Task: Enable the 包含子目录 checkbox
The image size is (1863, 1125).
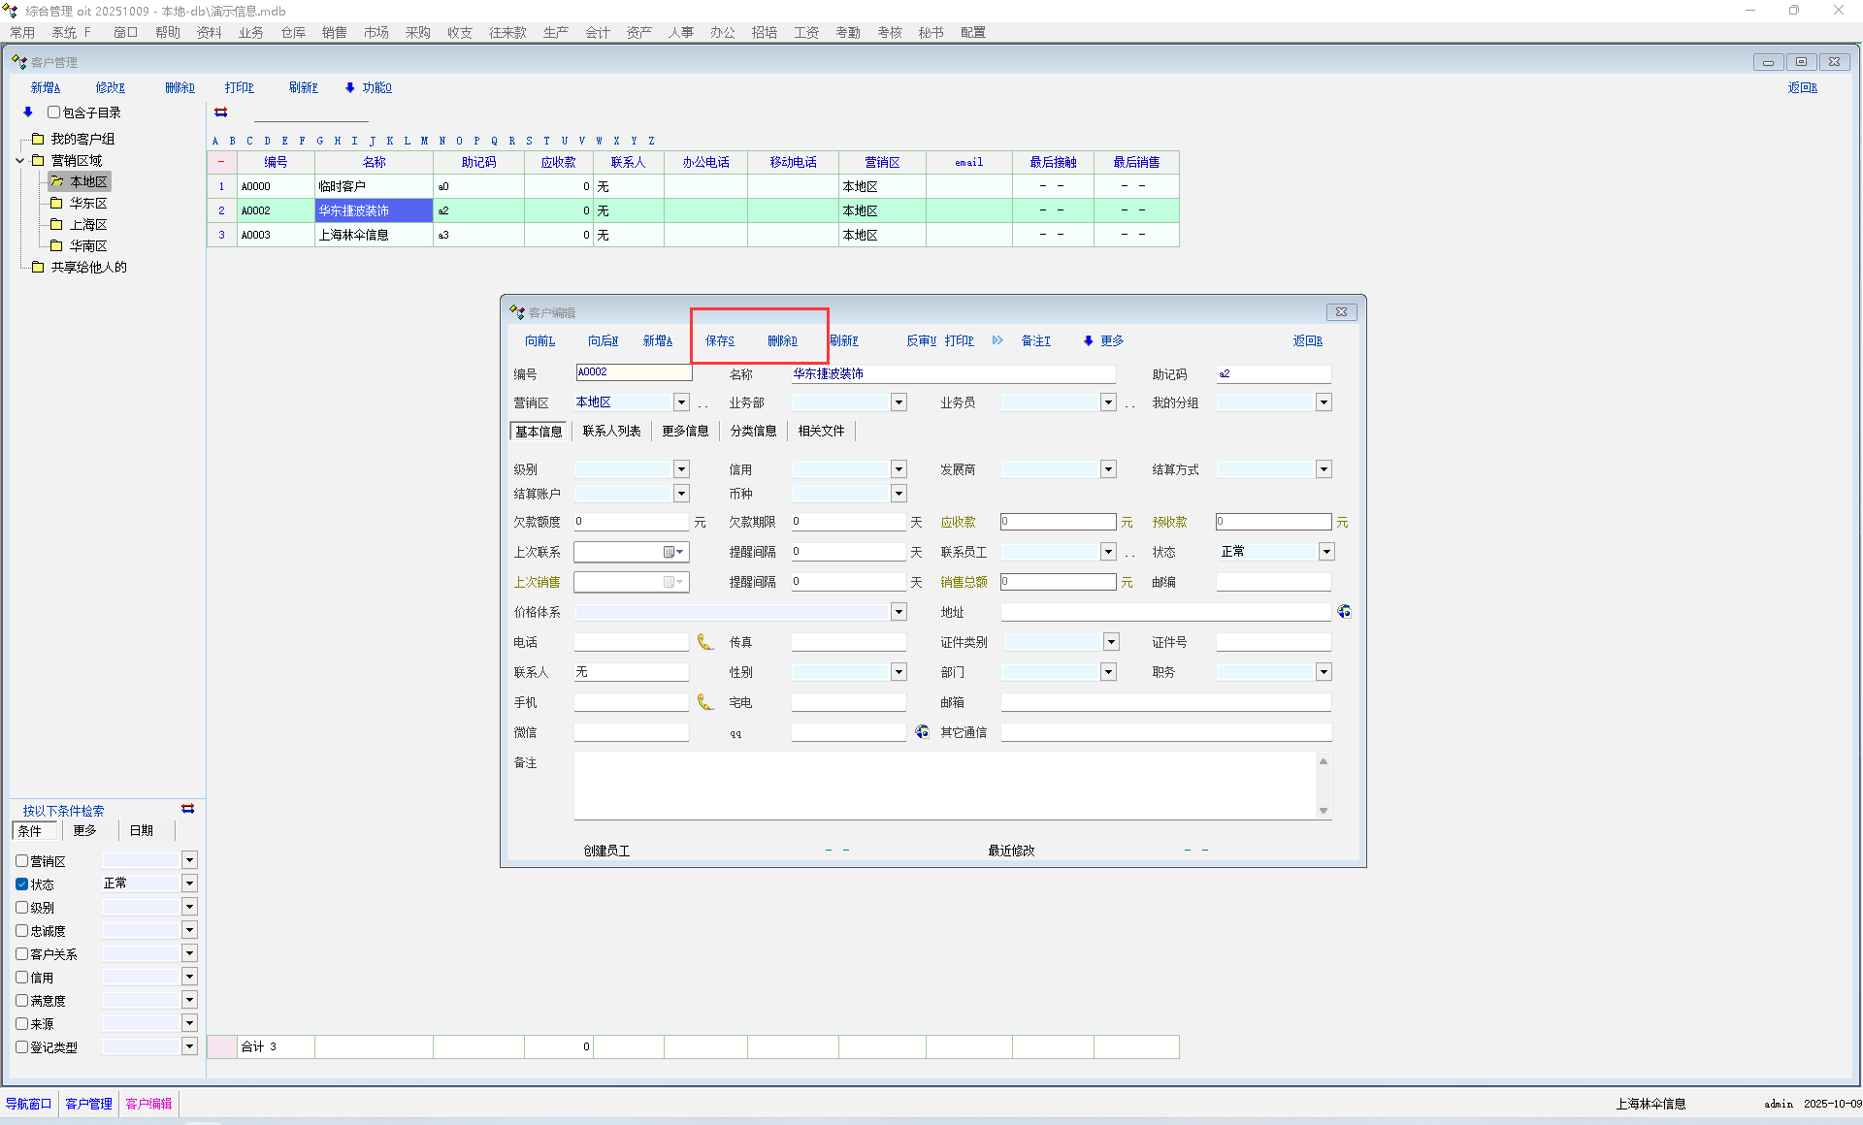Action: 54,112
